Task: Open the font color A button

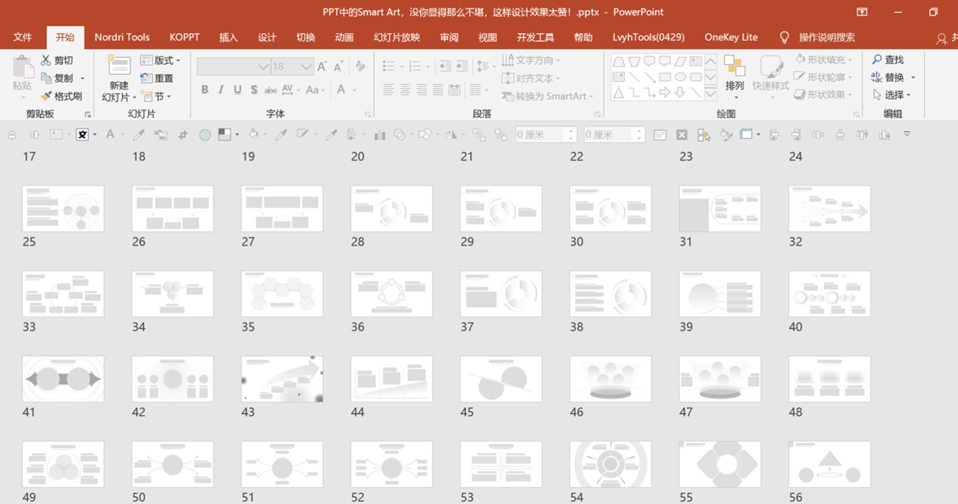Action: click(341, 90)
